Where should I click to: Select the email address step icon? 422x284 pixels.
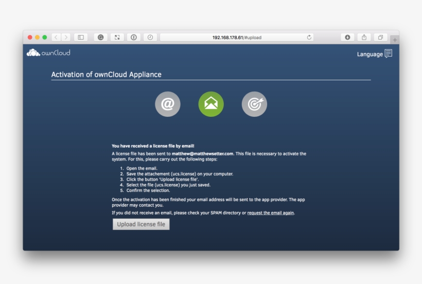point(168,104)
